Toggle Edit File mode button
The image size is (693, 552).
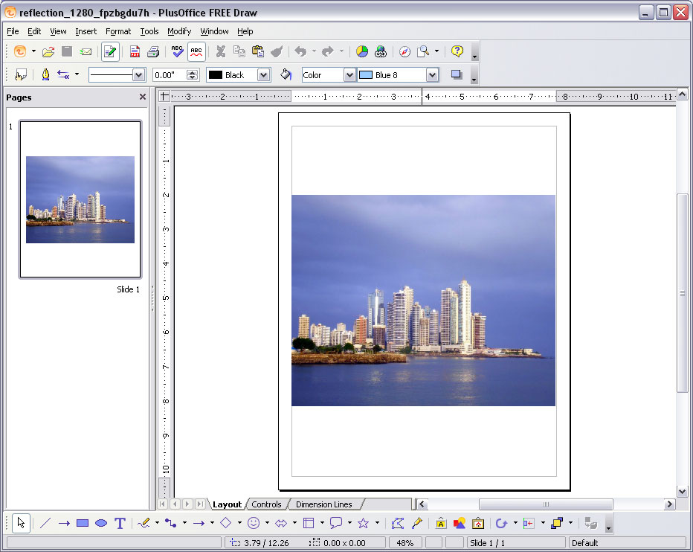coord(110,51)
